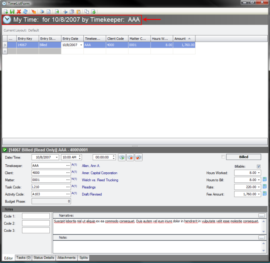Toggle the Billable checkbox
Viewport: 270px width, 263px height.
(259, 166)
